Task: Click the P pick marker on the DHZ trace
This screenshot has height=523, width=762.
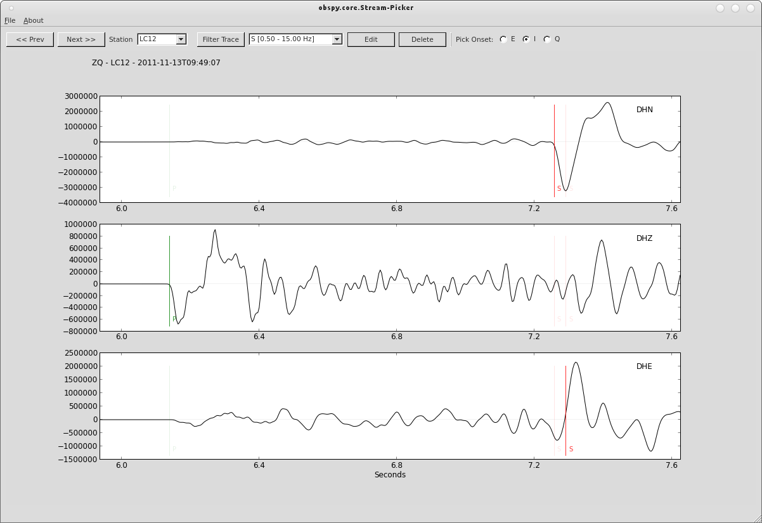Action: [x=170, y=279]
